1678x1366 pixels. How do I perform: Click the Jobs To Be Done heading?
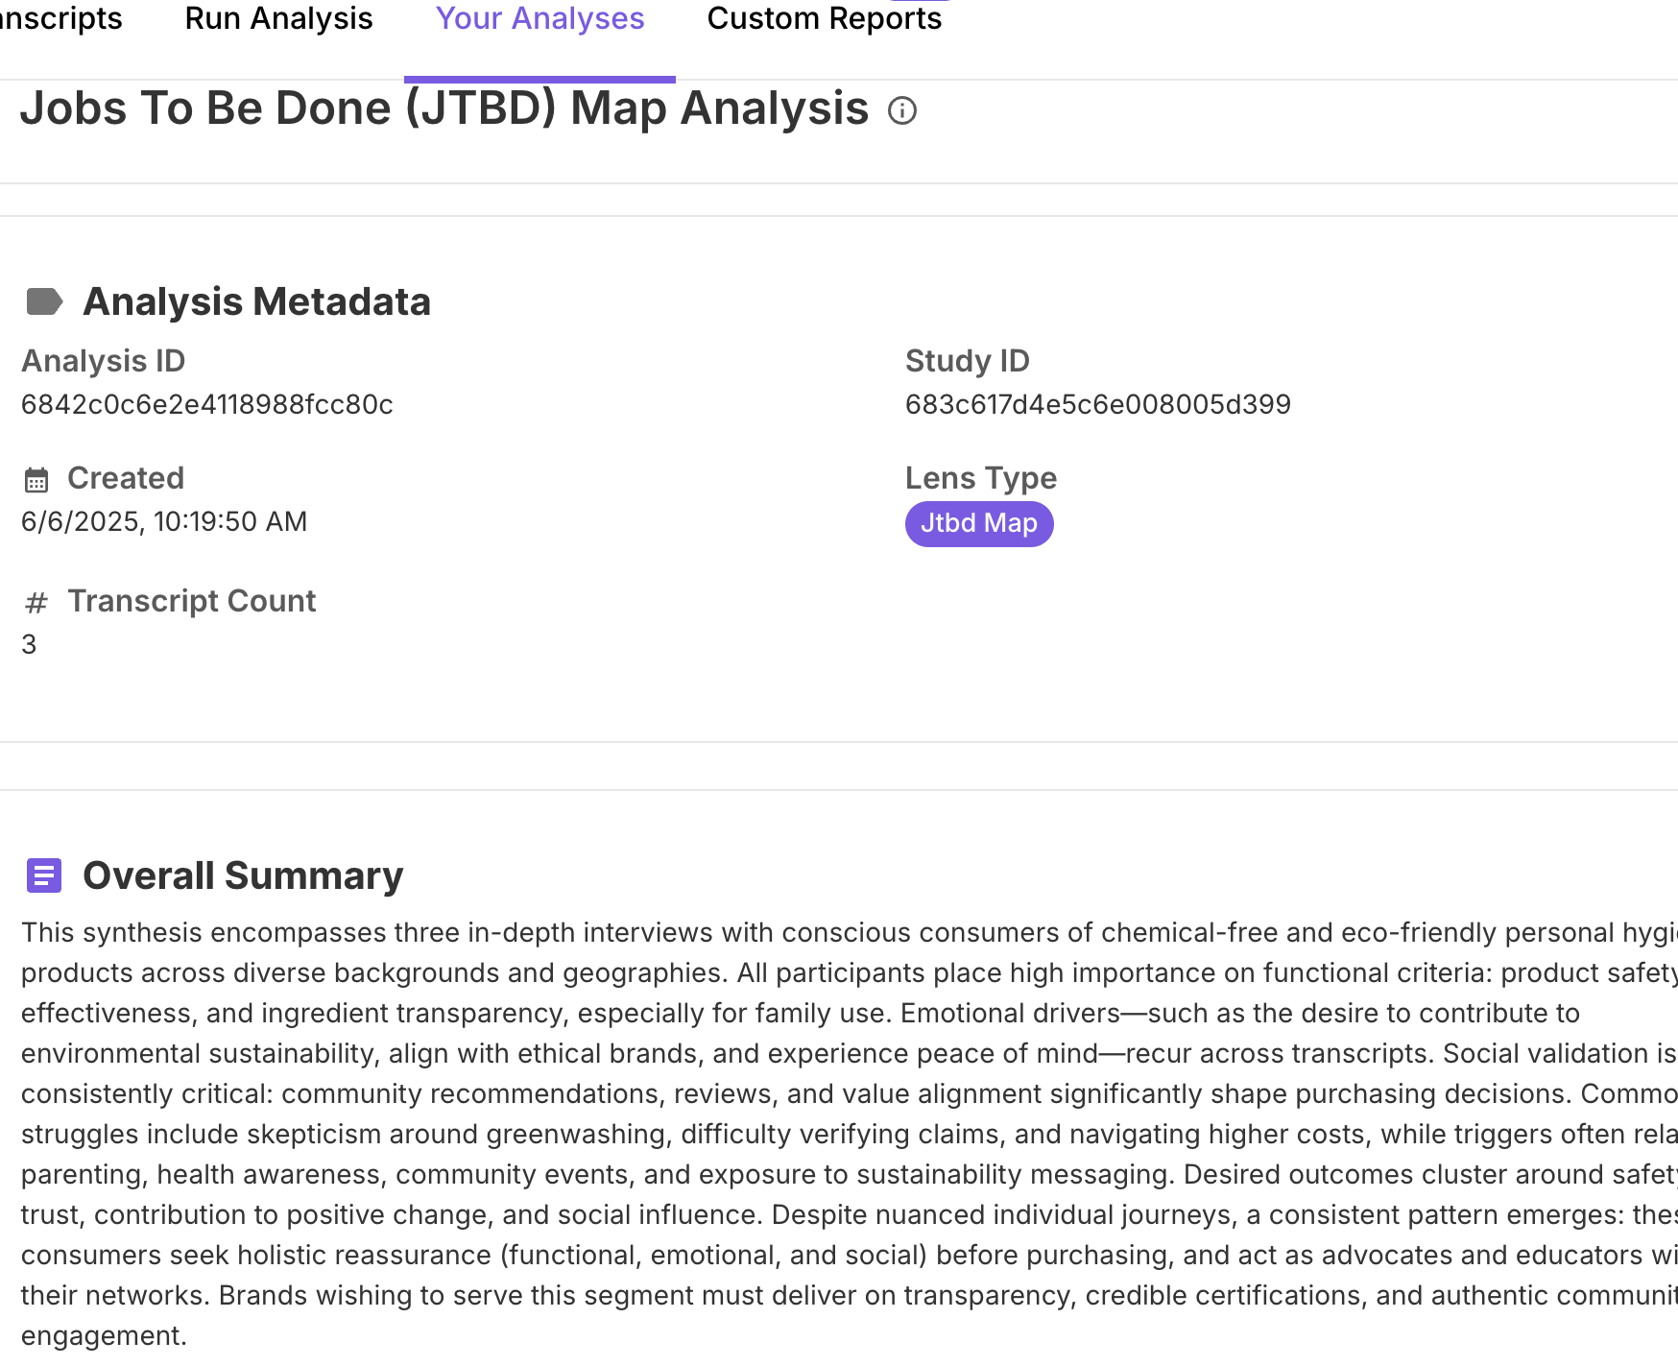pyautogui.click(x=443, y=108)
